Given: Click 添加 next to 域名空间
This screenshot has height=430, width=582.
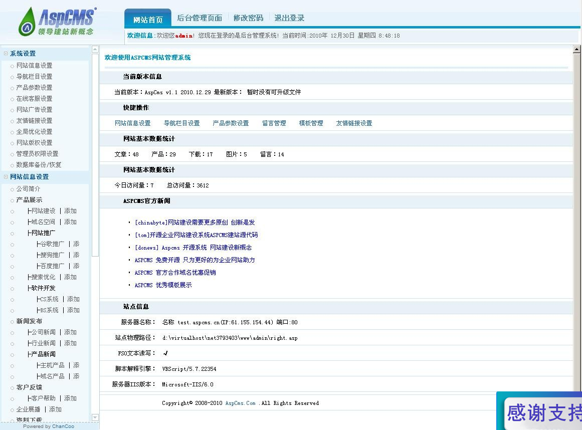Looking at the screenshot, I should click(70, 222).
